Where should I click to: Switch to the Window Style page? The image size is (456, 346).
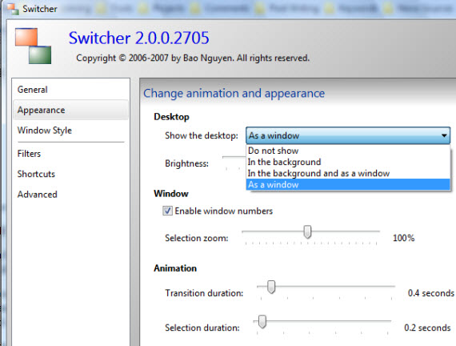tap(70, 131)
